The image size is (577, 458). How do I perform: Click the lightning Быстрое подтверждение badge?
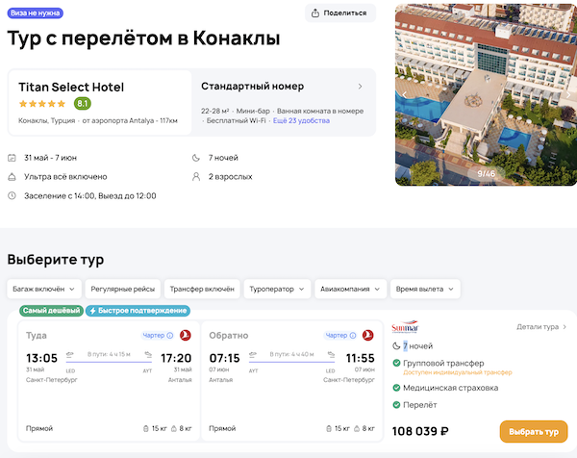click(x=138, y=311)
